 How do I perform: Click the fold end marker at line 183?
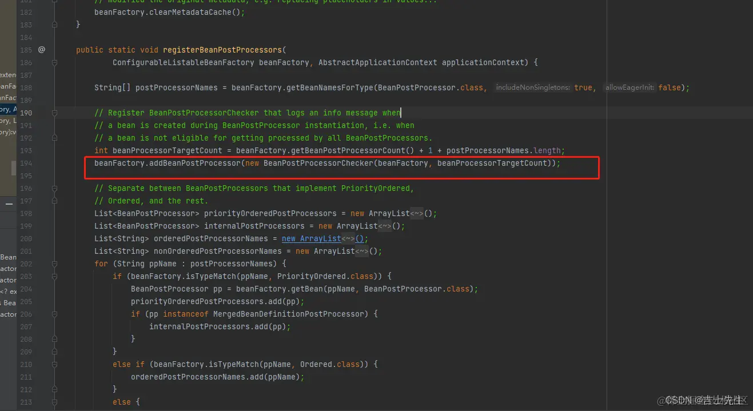click(55, 25)
